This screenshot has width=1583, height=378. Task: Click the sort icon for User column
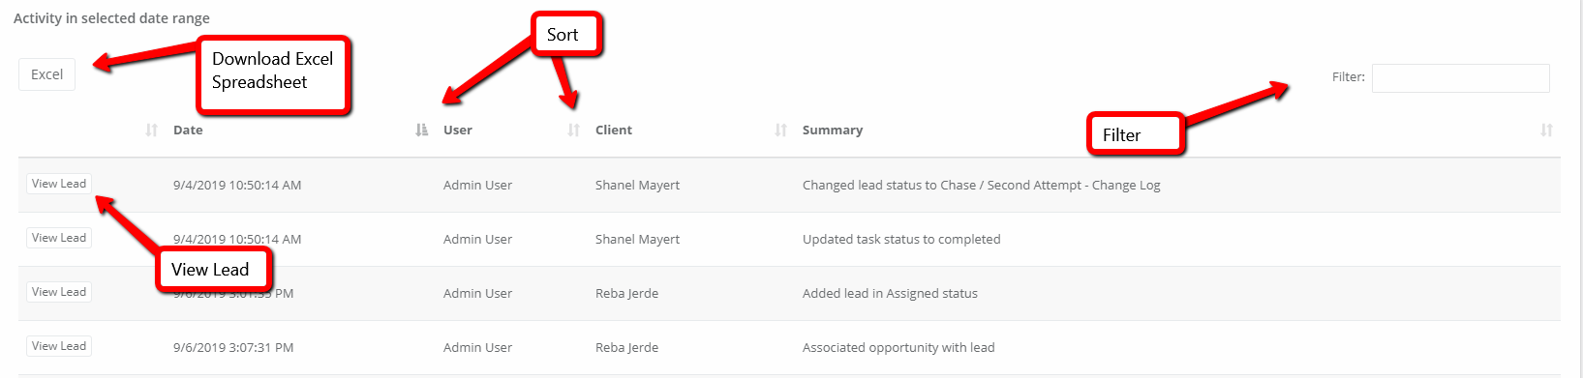coord(573,130)
